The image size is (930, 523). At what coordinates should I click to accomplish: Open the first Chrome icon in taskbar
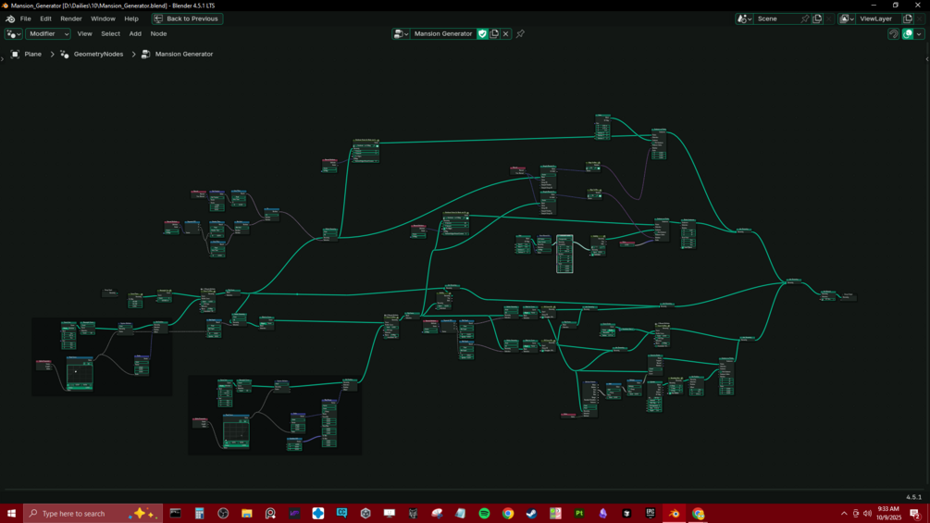pos(508,514)
